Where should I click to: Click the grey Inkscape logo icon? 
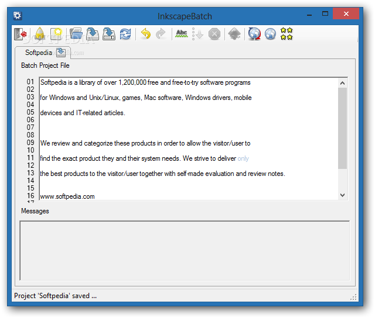234,34
